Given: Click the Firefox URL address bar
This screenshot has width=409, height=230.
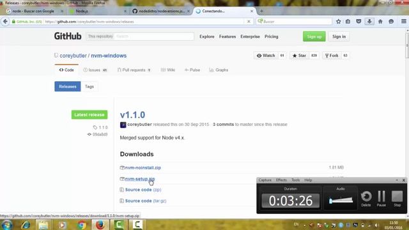Looking at the screenshot, I should click(145, 22).
